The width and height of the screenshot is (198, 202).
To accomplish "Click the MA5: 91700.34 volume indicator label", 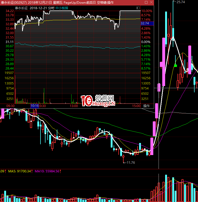I will pyautogui.click(x=19, y=171).
